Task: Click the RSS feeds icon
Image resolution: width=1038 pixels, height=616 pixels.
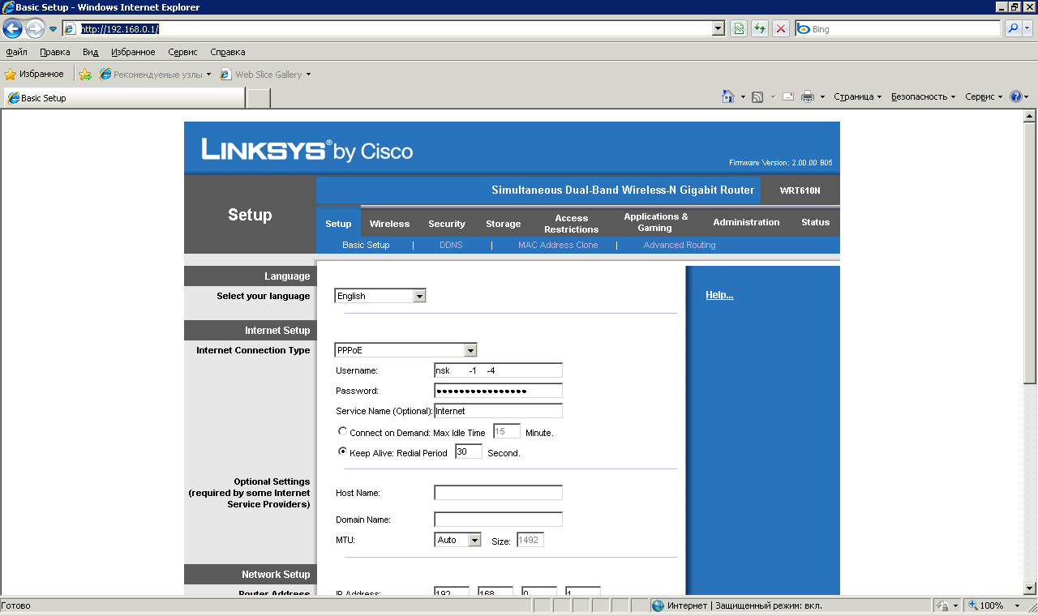Action: coord(757,96)
